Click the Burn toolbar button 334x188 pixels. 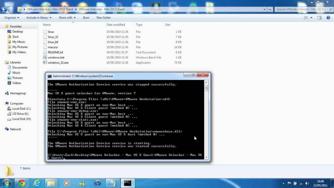pyautogui.click(x=86, y=17)
